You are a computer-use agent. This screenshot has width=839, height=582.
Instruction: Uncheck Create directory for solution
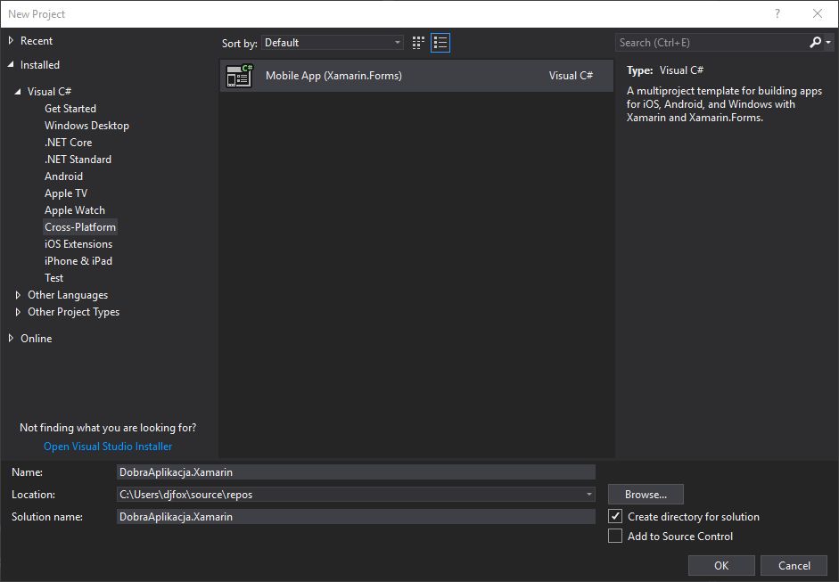pos(615,516)
